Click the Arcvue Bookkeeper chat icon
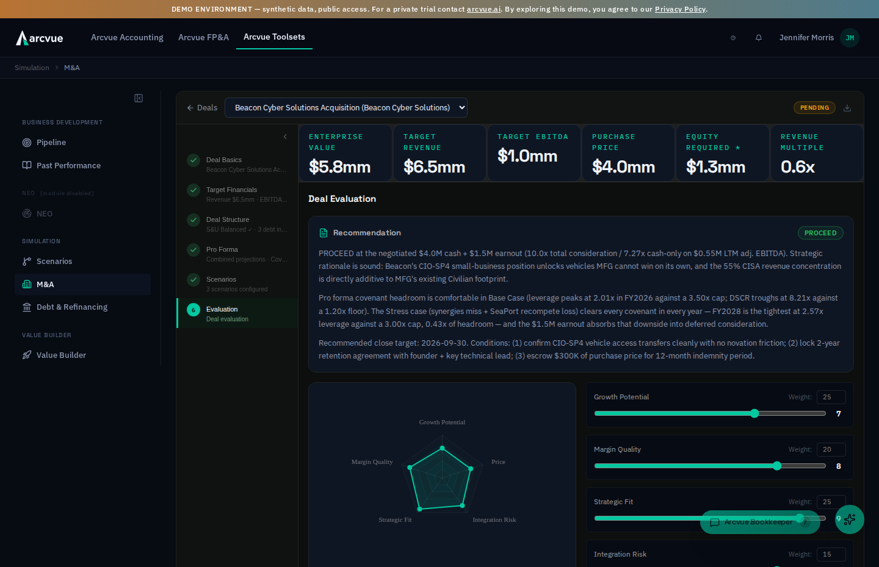879x567 pixels. pos(715,522)
